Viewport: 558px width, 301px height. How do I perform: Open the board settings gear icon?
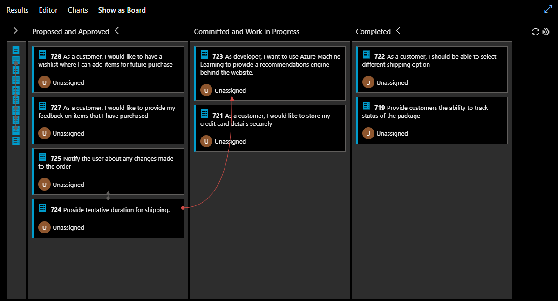(546, 32)
